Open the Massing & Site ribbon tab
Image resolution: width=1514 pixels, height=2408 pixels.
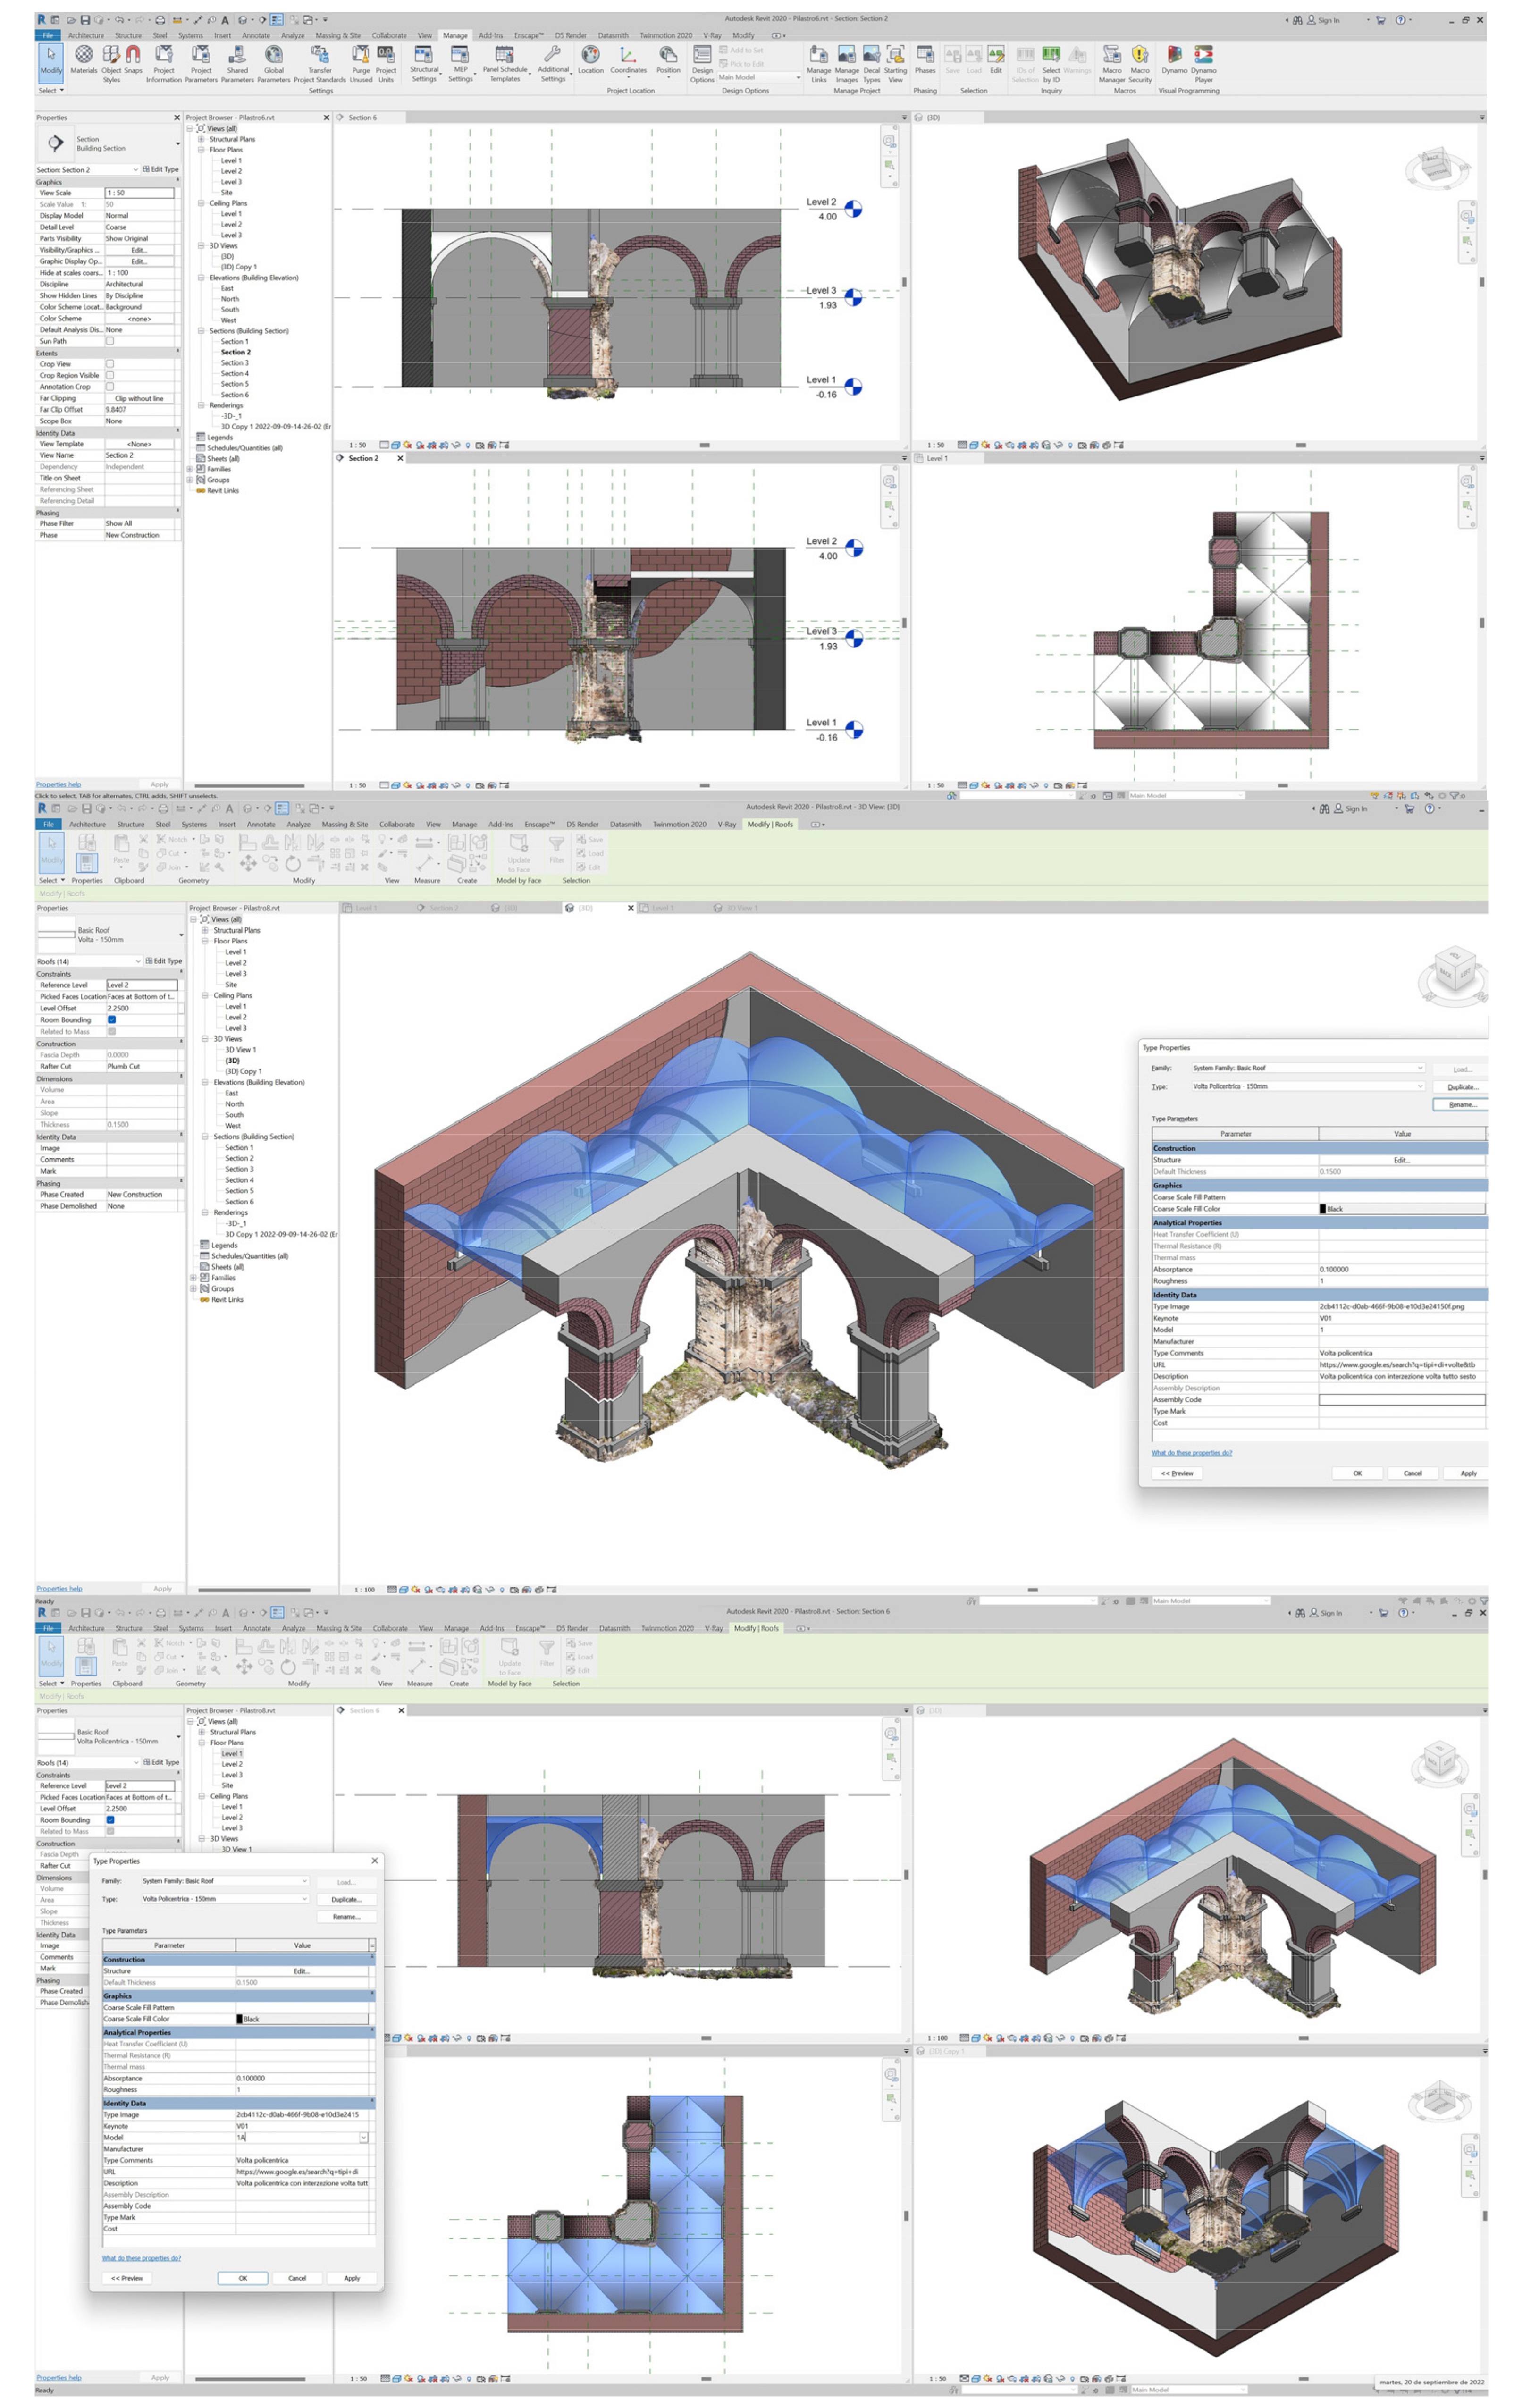[338, 35]
